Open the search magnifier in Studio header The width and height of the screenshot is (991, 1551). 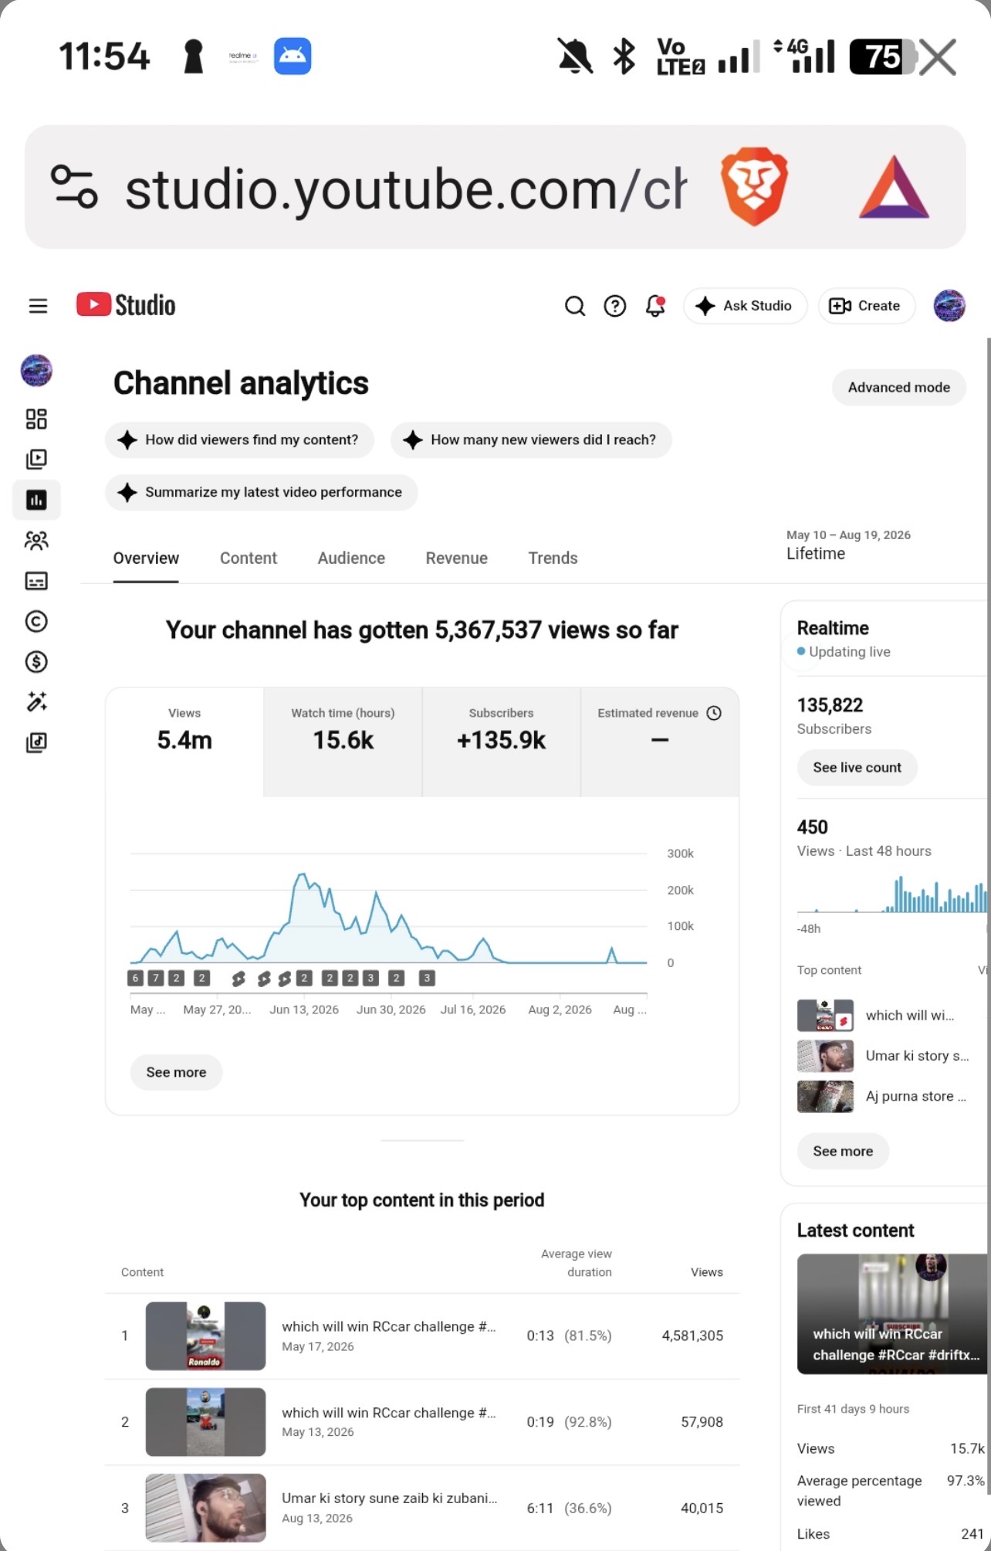click(574, 306)
